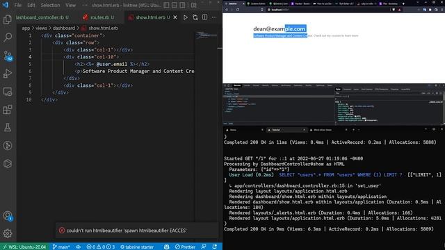Open the Search view in activity bar
This screenshot has width=445, height=250.
[8, 37]
